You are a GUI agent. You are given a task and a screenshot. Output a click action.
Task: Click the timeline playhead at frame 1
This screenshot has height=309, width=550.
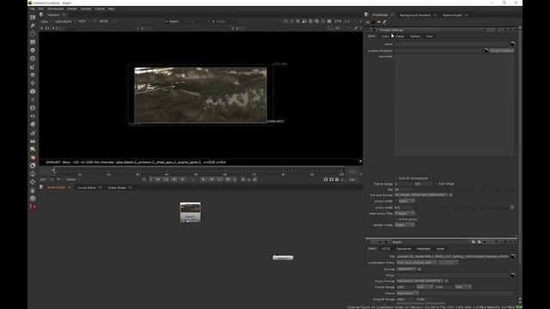coord(53,171)
